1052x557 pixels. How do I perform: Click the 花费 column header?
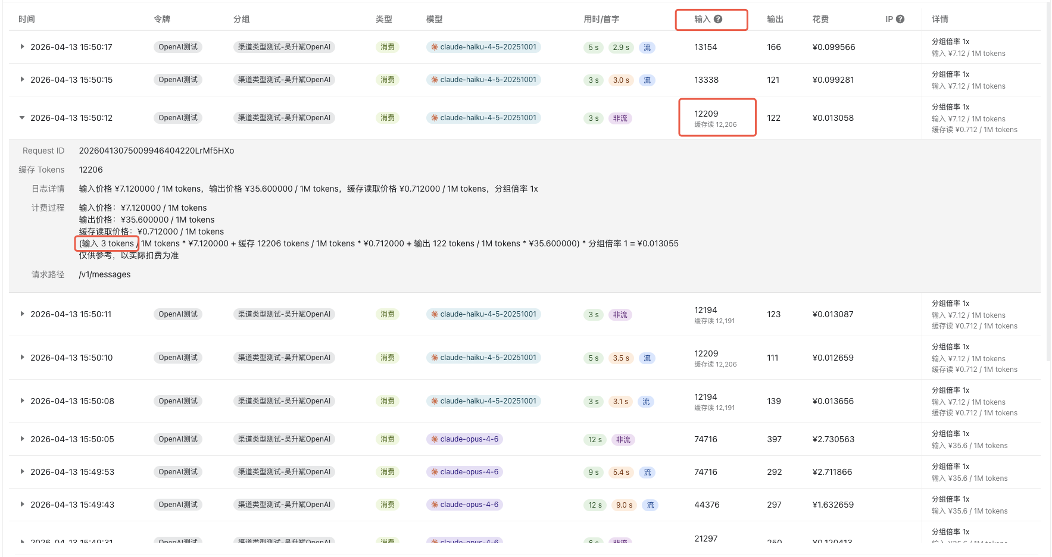[x=820, y=19]
